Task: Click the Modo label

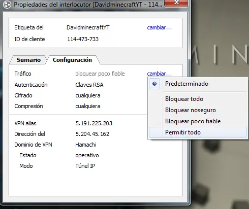Action: point(26,166)
